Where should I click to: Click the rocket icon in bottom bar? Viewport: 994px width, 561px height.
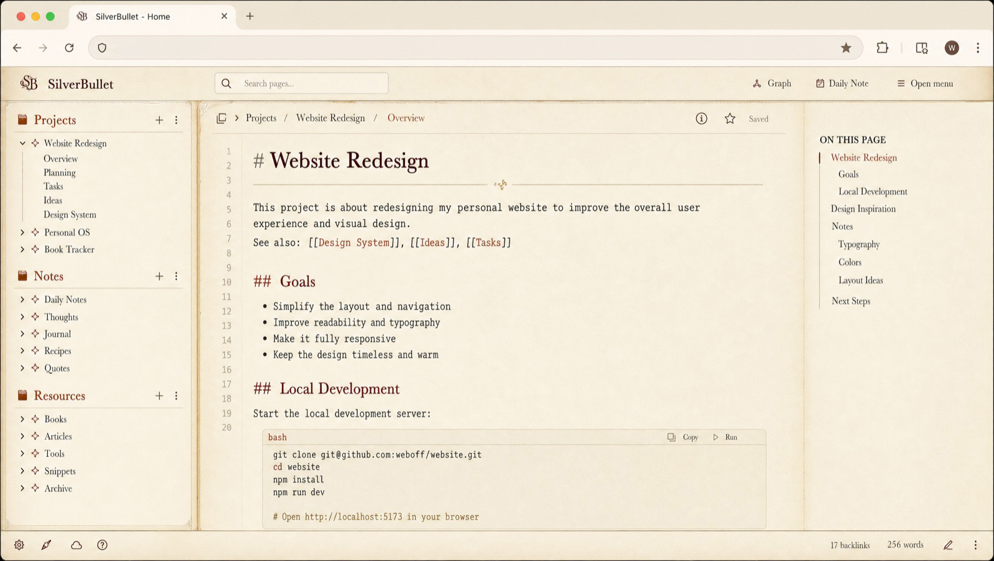tap(46, 545)
